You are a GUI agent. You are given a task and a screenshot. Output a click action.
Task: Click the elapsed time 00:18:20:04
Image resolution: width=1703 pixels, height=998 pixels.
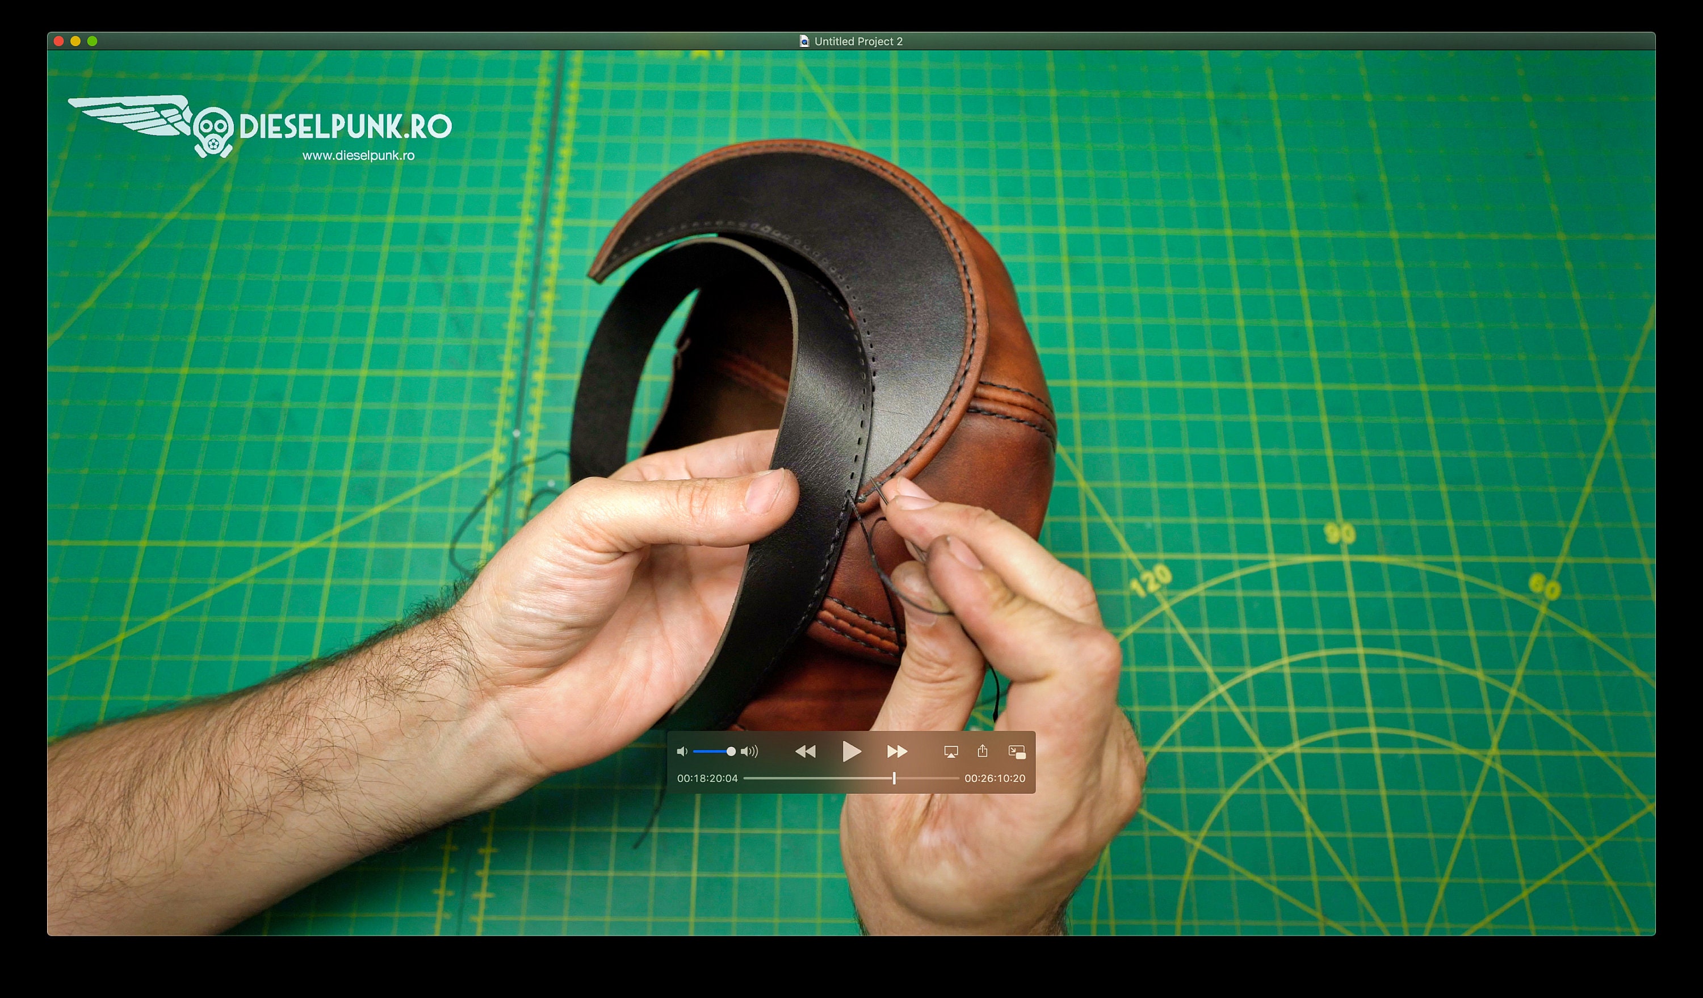[707, 778]
